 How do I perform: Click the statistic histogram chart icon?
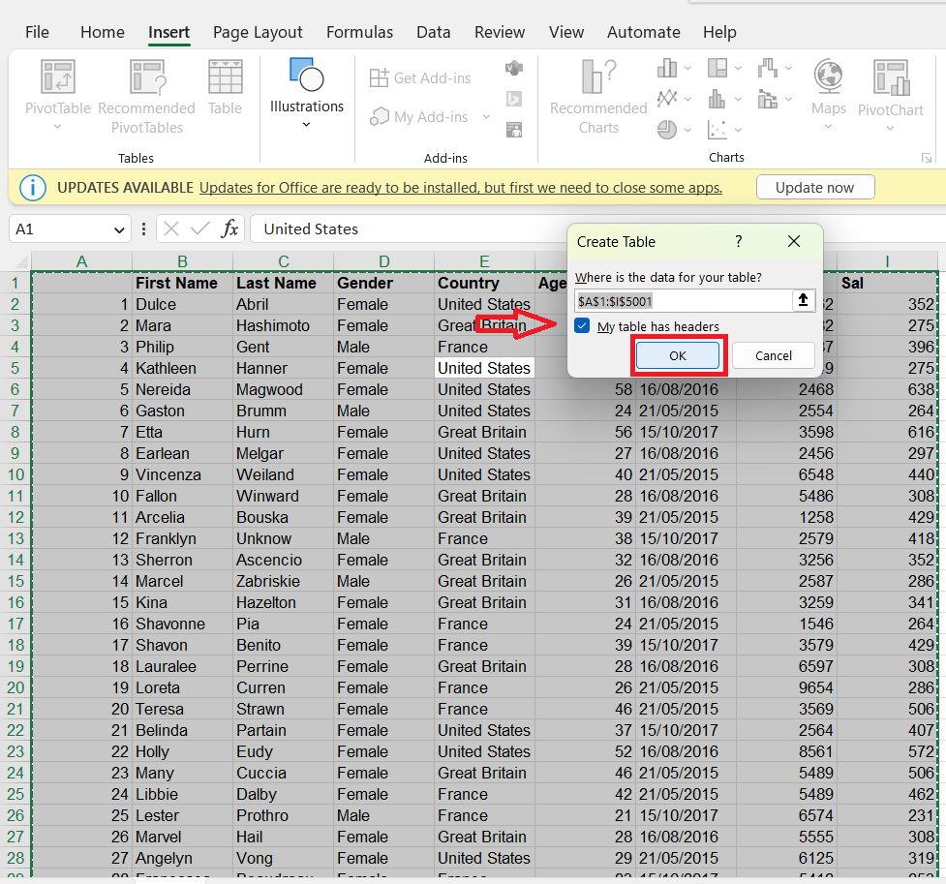tap(717, 99)
